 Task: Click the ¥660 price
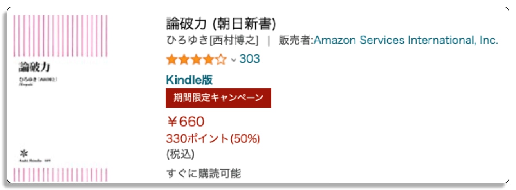185,122
